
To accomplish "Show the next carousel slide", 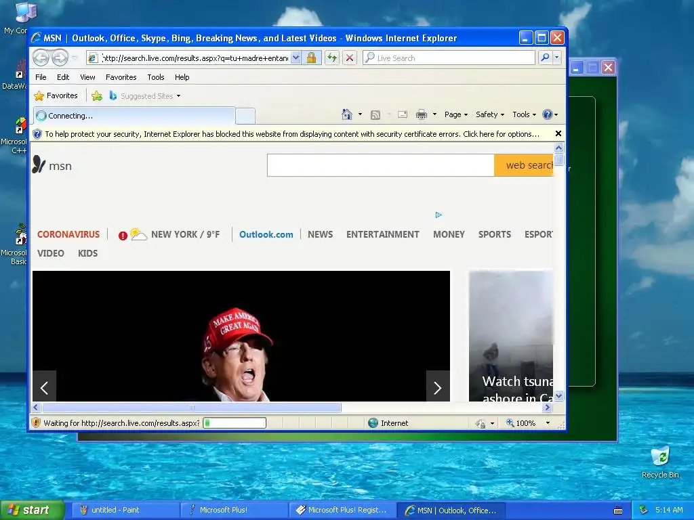I will [x=438, y=387].
